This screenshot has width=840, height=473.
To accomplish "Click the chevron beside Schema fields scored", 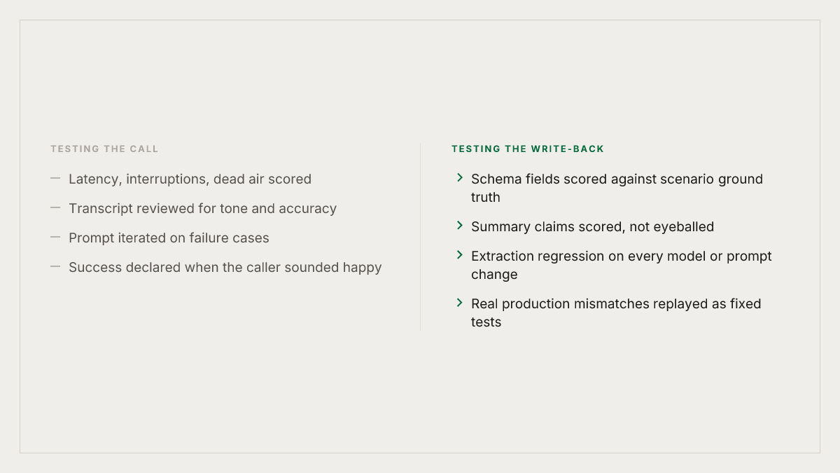I will click(460, 178).
